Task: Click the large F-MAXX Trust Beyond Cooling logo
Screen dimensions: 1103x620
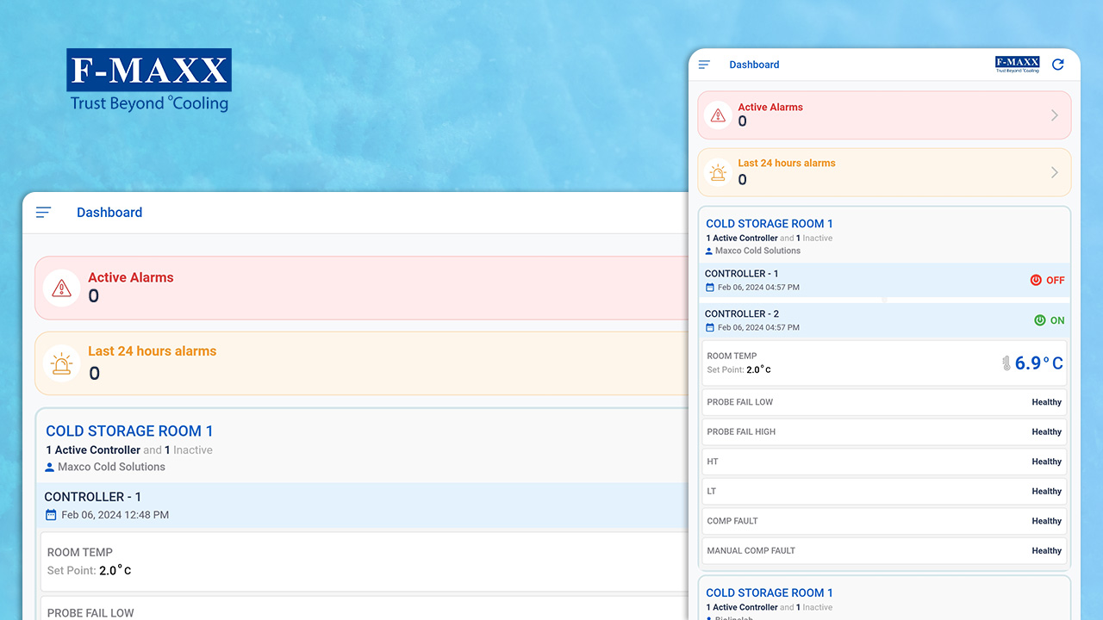Action: [149, 81]
